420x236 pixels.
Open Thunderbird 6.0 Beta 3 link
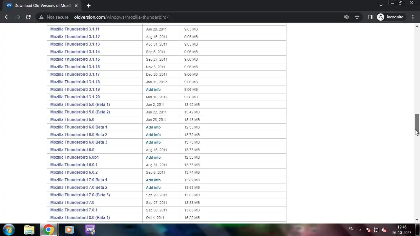point(79,142)
